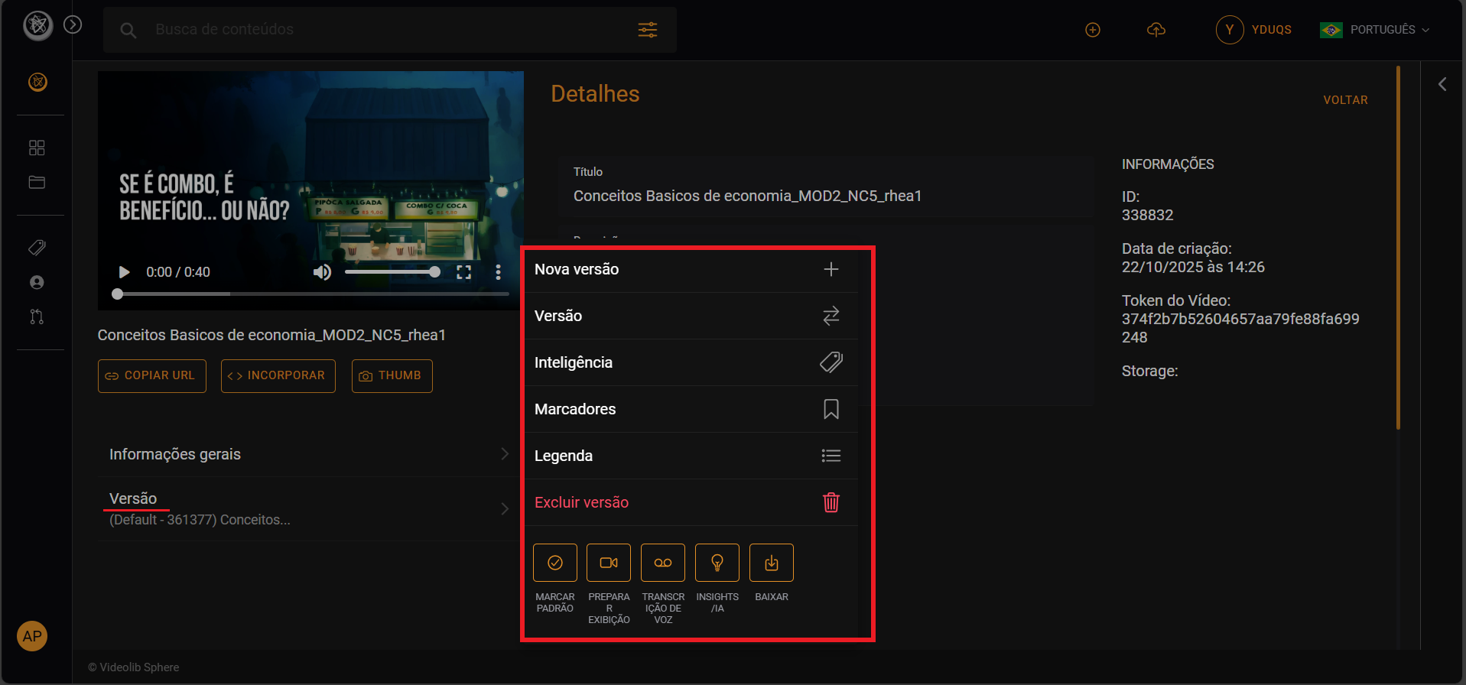
Task: Open the dashboard grid icon in sidebar
Action: pyautogui.click(x=37, y=148)
